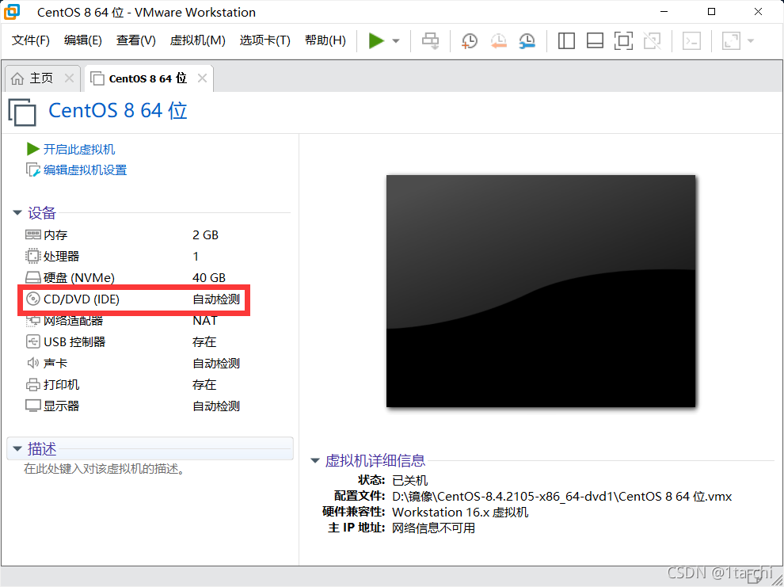
Task: Open the snapshot manager wrench-clock icon
Action: [x=527, y=41]
